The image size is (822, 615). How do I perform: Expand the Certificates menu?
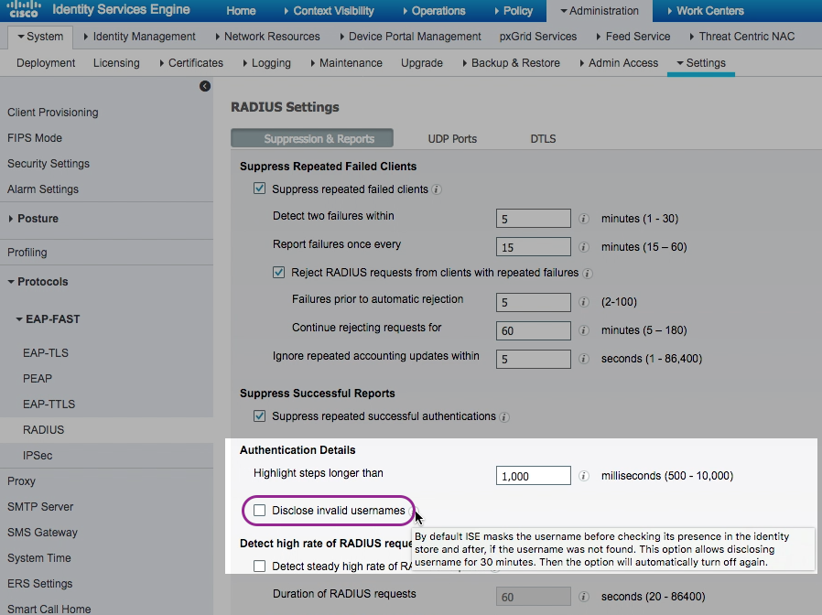pyautogui.click(x=191, y=63)
